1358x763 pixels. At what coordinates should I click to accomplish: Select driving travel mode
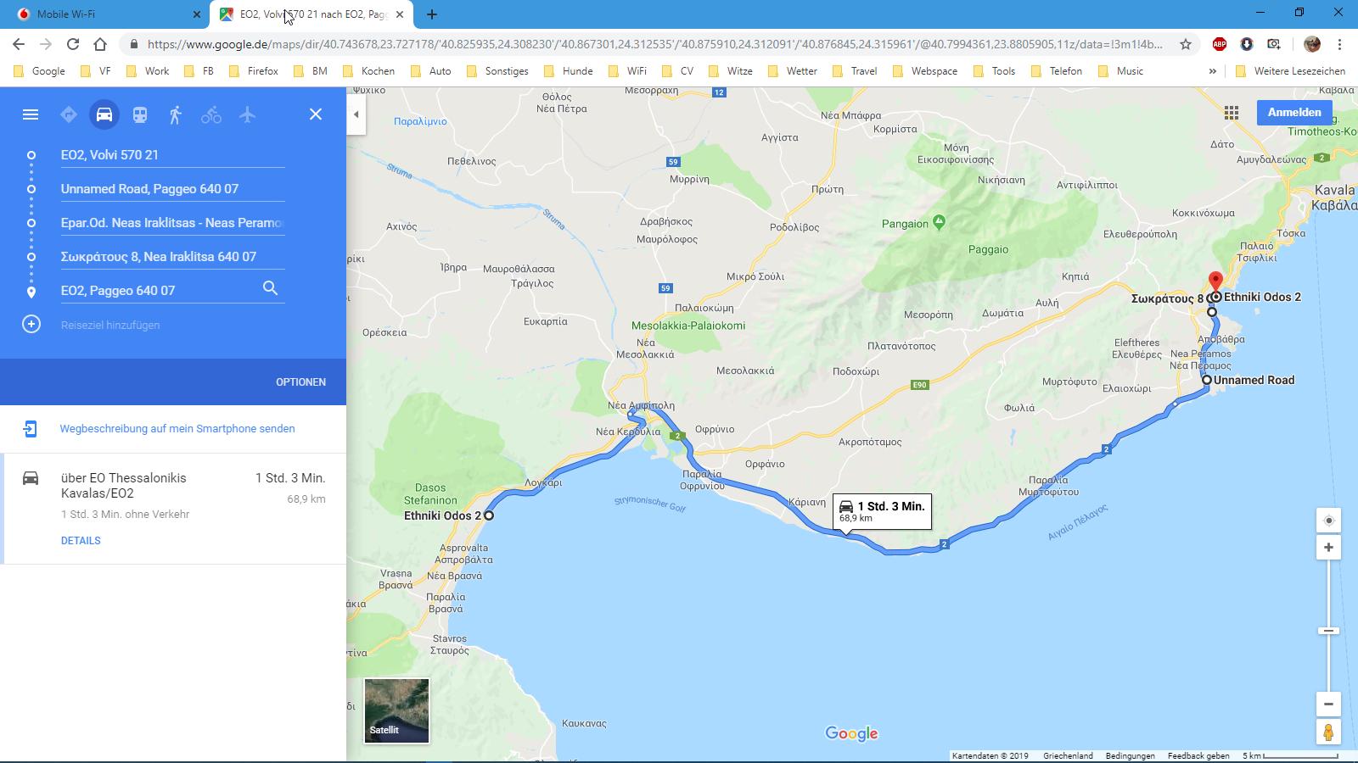pyautogui.click(x=104, y=114)
